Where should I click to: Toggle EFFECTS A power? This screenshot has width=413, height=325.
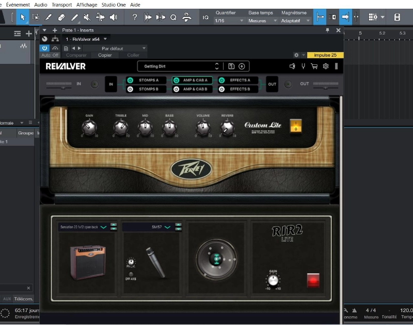click(x=222, y=80)
